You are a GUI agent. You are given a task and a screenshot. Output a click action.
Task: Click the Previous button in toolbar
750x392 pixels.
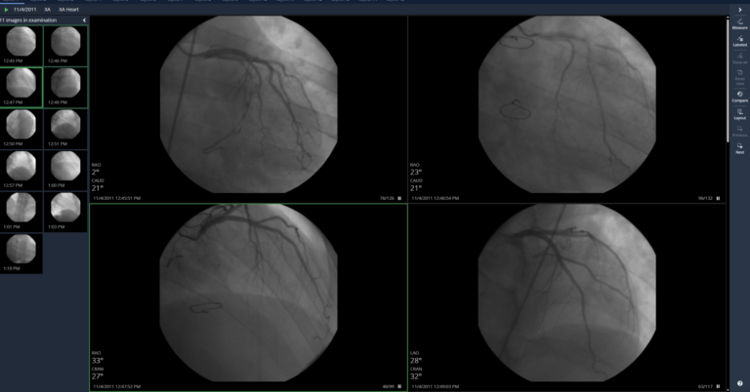739,132
